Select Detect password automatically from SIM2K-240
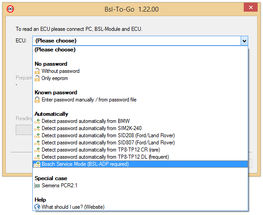The height and width of the screenshot is (215, 263). tap(140, 128)
